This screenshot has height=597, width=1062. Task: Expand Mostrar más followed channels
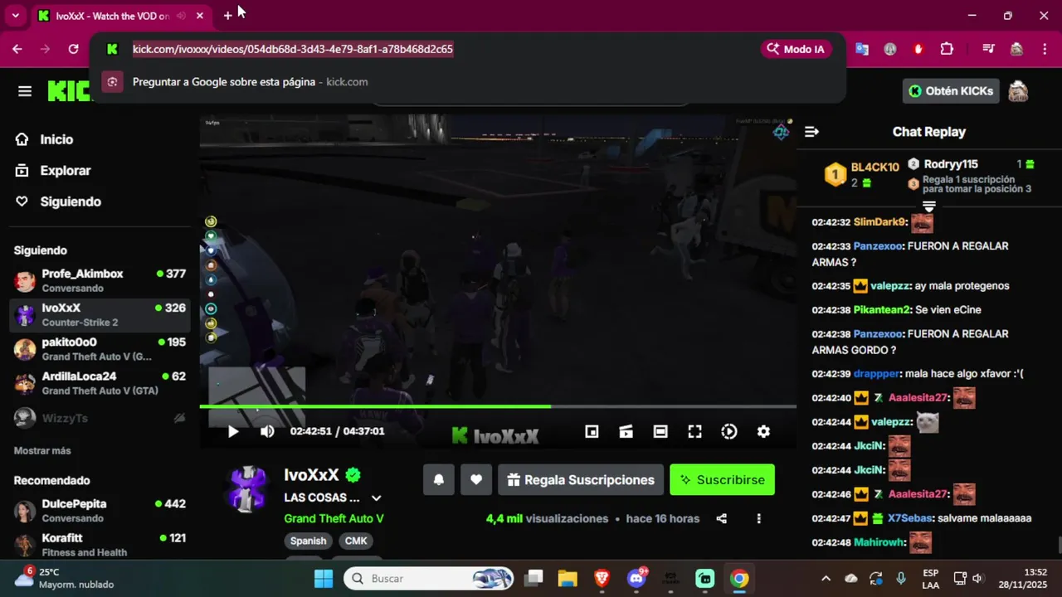pos(42,451)
